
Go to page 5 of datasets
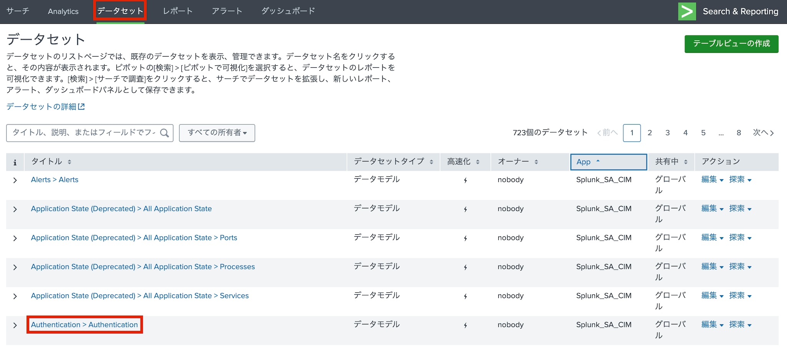point(703,133)
